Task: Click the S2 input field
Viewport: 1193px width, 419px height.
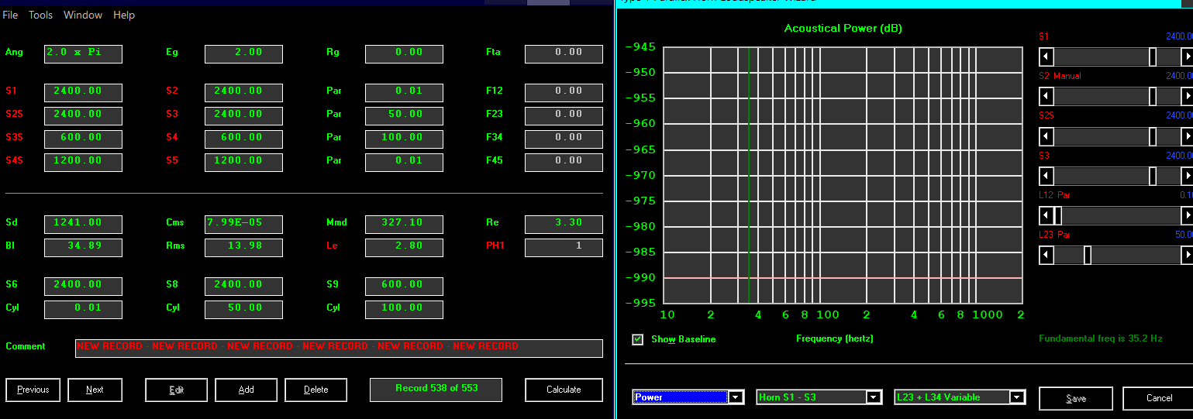Action: [243, 92]
